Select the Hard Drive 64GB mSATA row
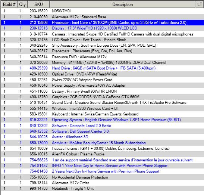Viewport: 204px width, 195px height. click(x=103, y=68)
